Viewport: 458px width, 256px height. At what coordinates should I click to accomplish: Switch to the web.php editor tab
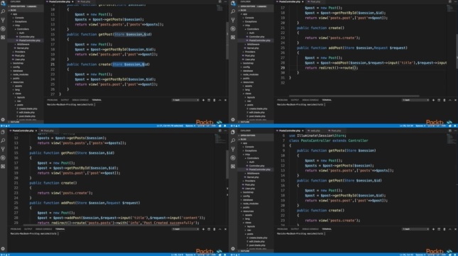[315, 130]
